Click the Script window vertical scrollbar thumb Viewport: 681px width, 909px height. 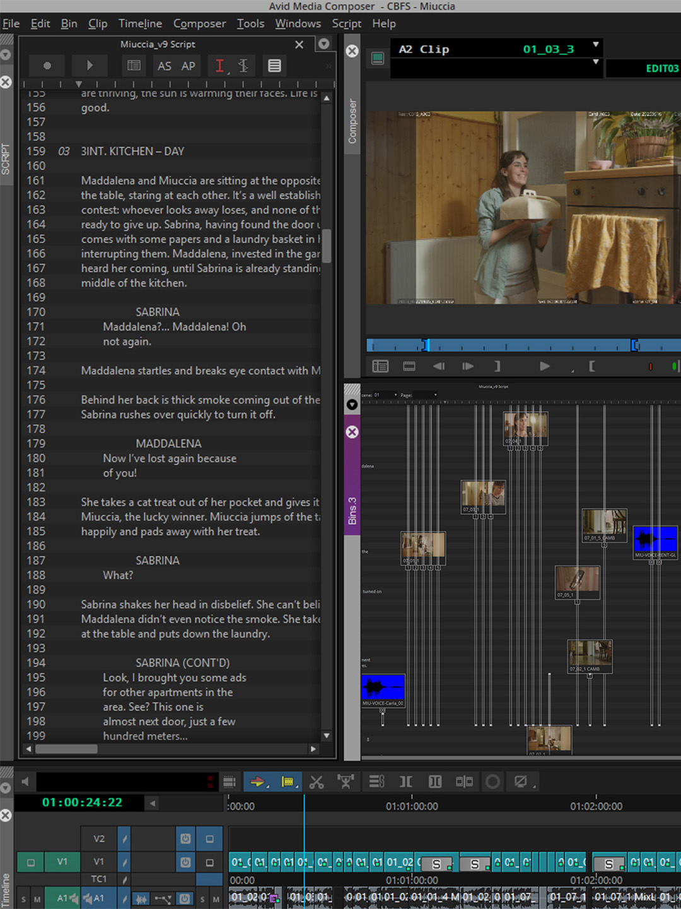(x=327, y=245)
